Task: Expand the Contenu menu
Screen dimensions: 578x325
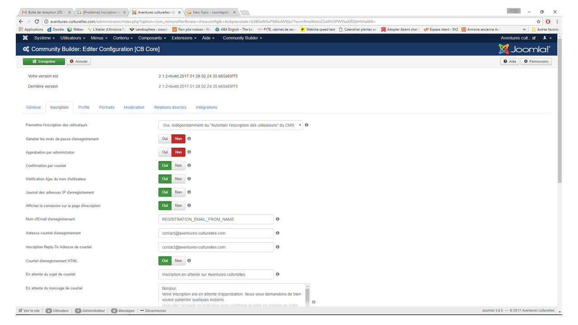Action: [123, 38]
